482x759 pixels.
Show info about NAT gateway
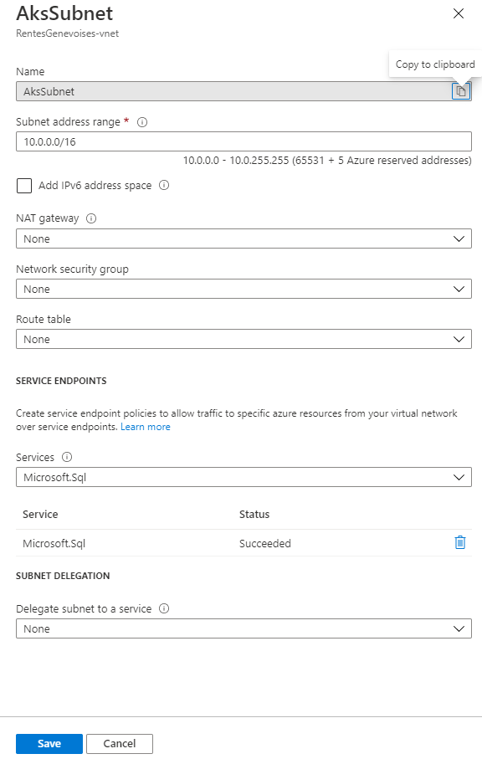pyautogui.click(x=91, y=218)
